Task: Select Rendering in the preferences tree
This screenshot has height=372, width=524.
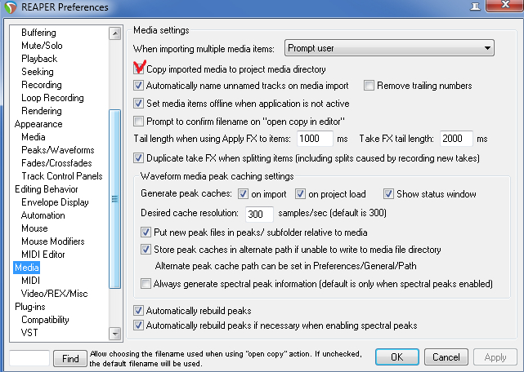Action: 42,110
